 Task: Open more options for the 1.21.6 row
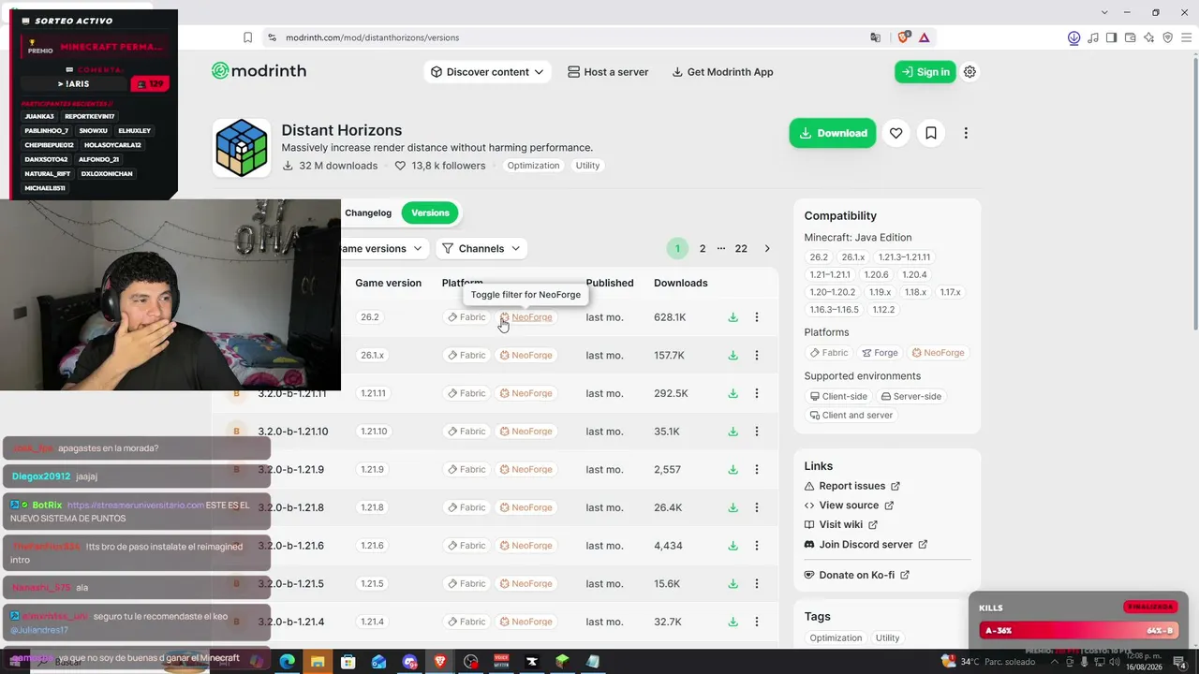click(757, 546)
